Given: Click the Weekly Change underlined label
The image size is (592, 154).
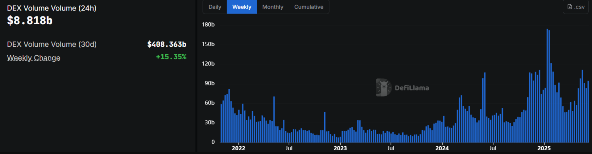Looking at the screenshot, I should point(34,58).
